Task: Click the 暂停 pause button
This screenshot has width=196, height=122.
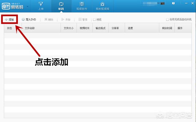Action: tap(83, 20)
